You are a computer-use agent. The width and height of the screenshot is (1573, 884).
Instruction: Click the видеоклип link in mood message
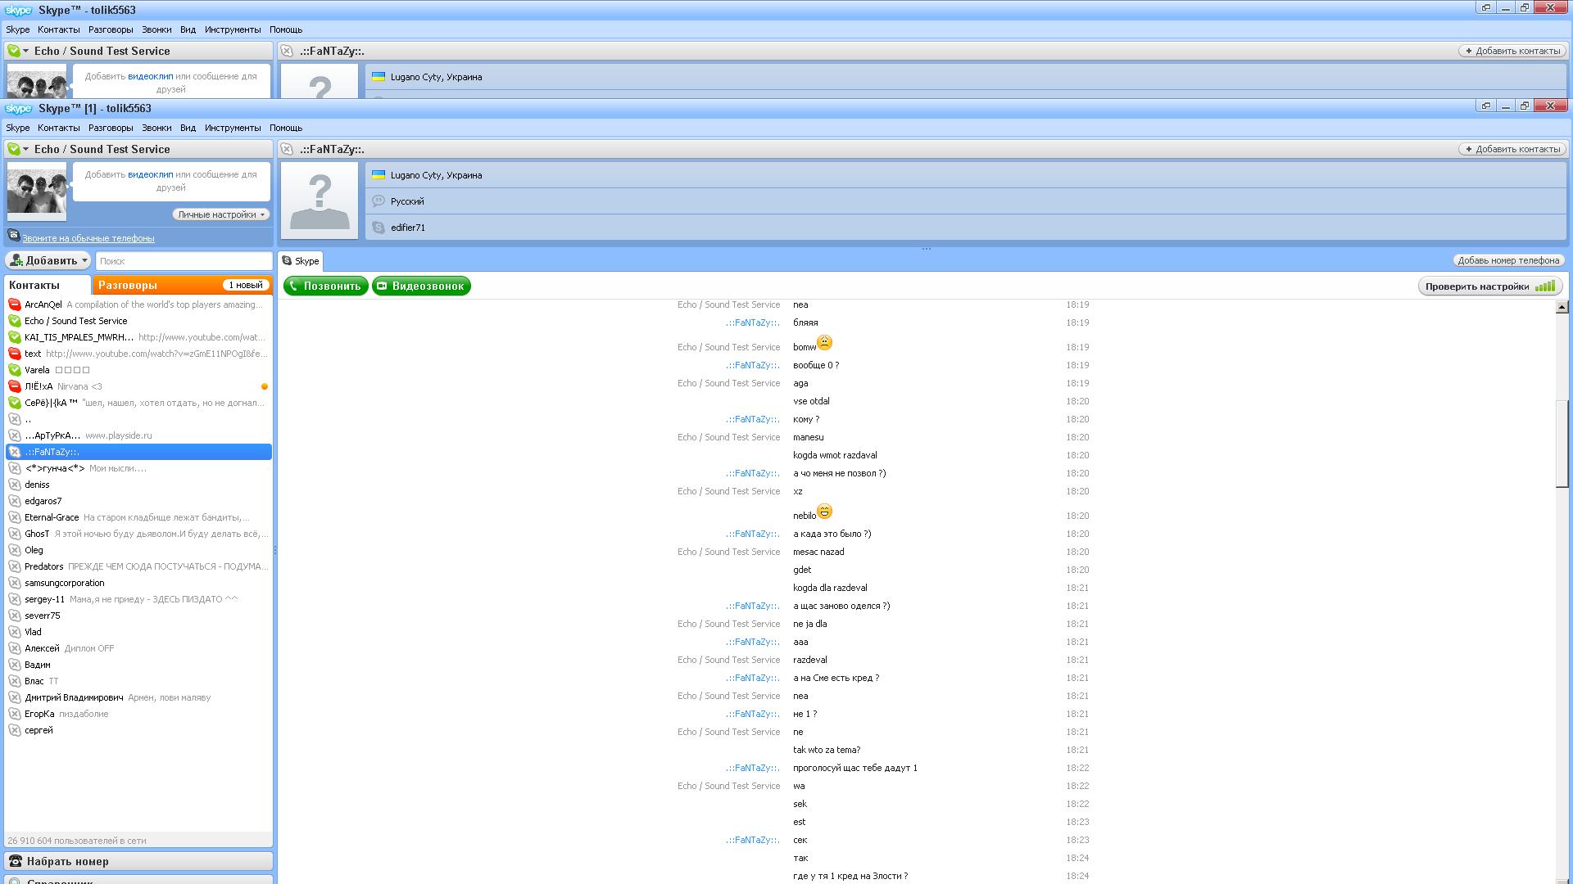click(150, 174)
